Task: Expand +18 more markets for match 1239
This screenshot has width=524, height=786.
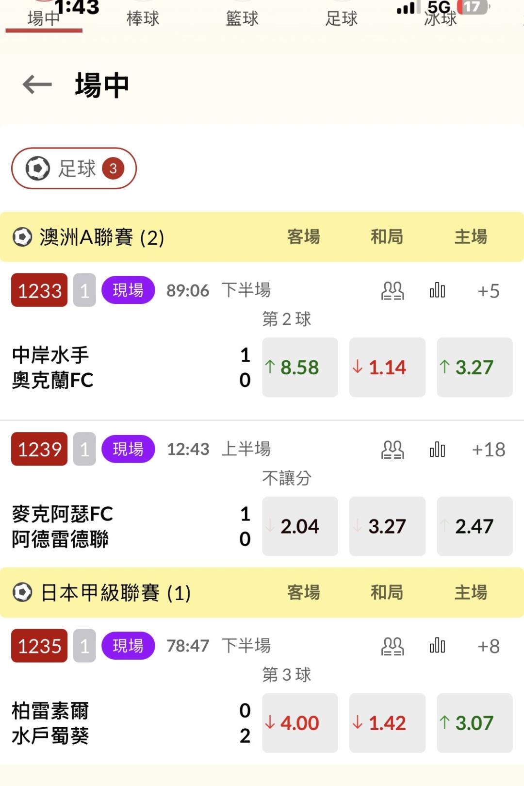Action: coord(489,450)
